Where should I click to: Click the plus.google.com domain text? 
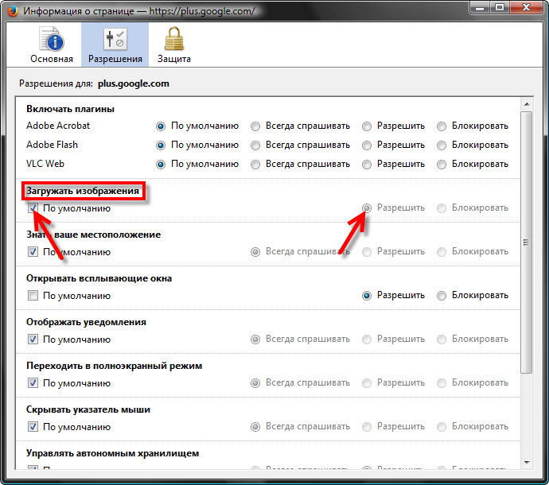coord(134,83)
